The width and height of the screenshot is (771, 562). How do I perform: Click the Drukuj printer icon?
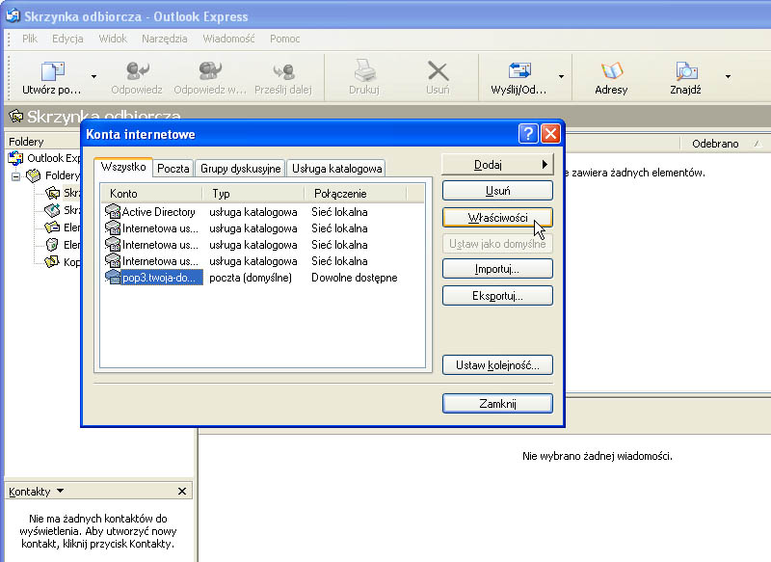pyautogui.click(x=364, y=70)
